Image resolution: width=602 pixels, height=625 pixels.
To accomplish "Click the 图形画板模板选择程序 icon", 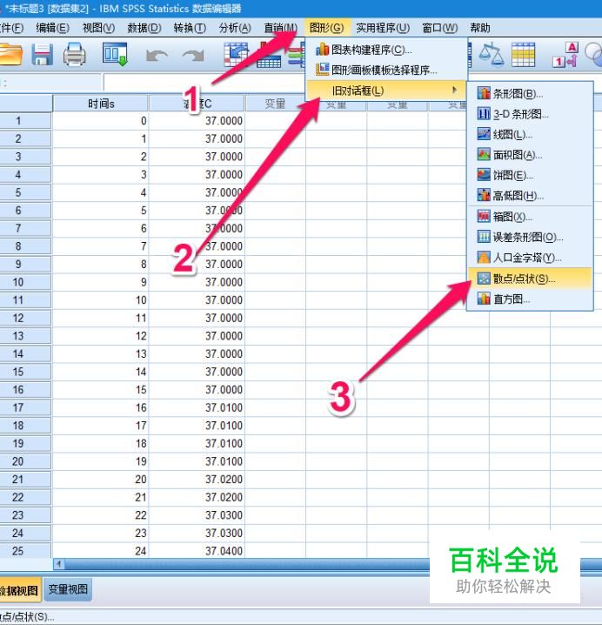I will (x=322, y=70).
